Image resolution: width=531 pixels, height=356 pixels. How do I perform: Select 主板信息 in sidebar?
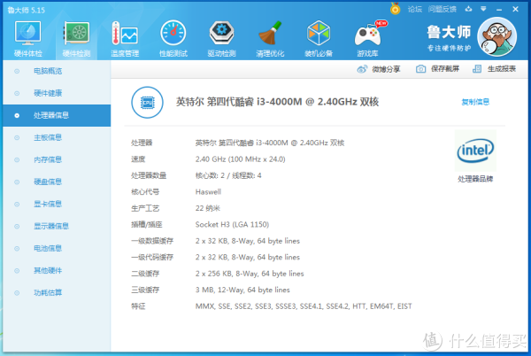(57, 137)
